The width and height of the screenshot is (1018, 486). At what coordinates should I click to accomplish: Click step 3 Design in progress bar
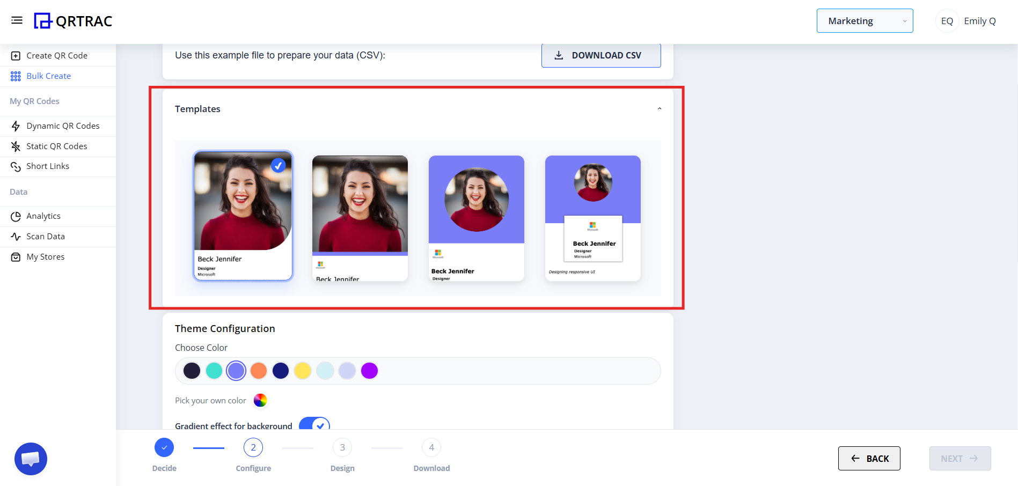point(342,448)
